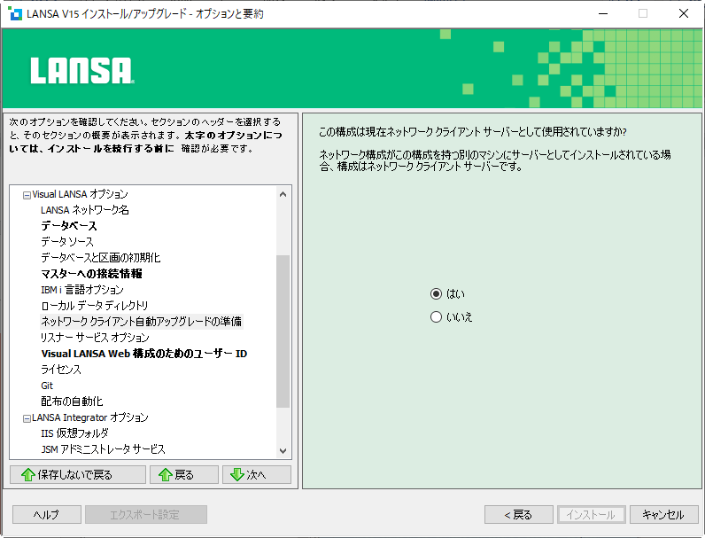Select マスターへの接続情報 option
705x538 pixels.
tap(92, 274)
